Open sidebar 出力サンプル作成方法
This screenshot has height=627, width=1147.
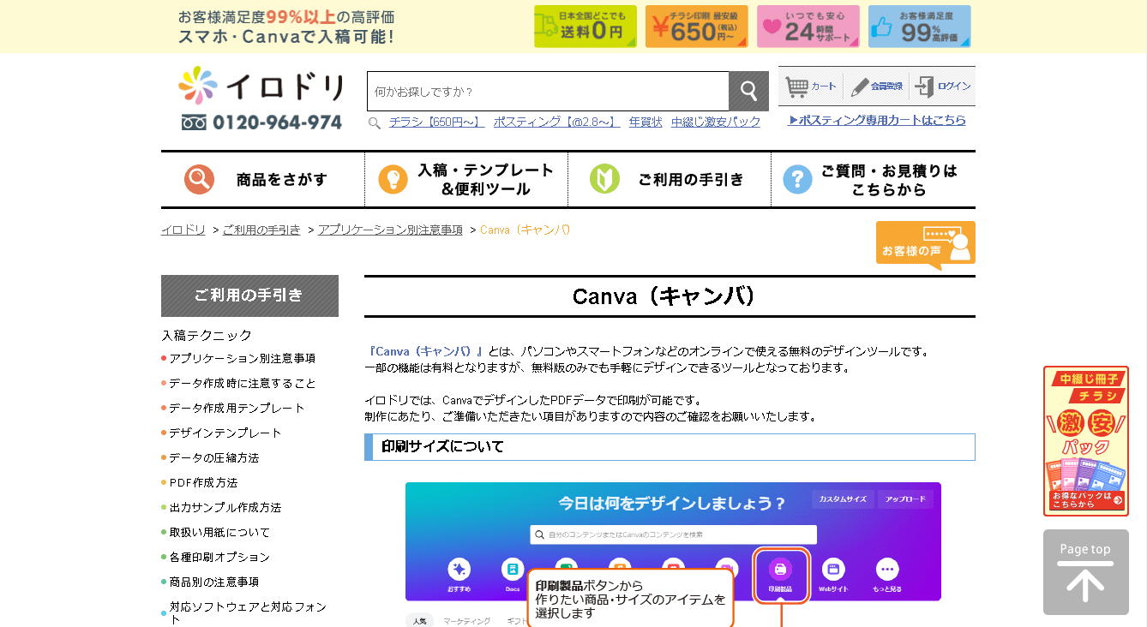(225, 507)
